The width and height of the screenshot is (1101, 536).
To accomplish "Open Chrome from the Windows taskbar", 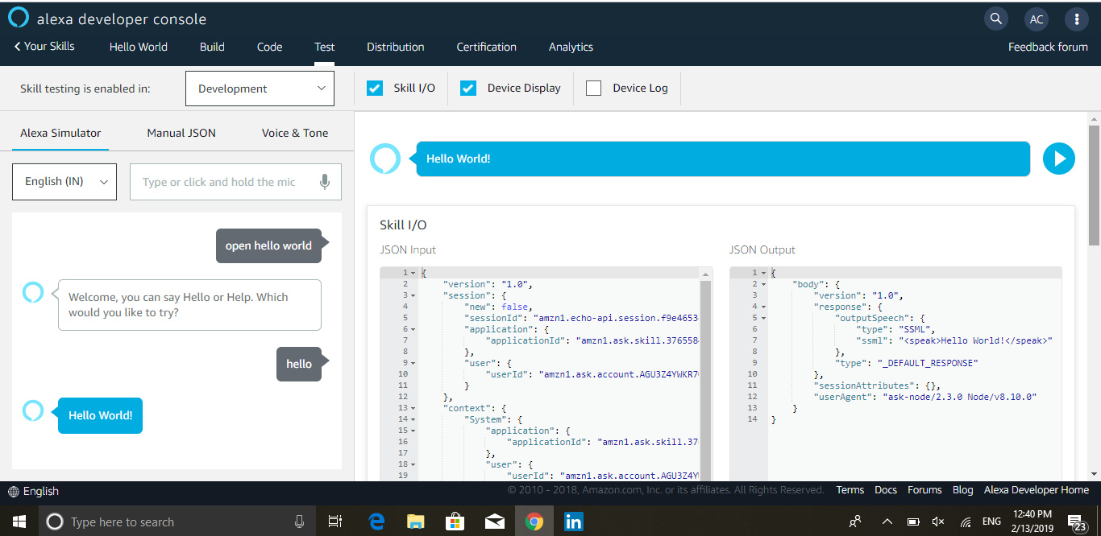I will pyautogui.click(x=534, y=522).
